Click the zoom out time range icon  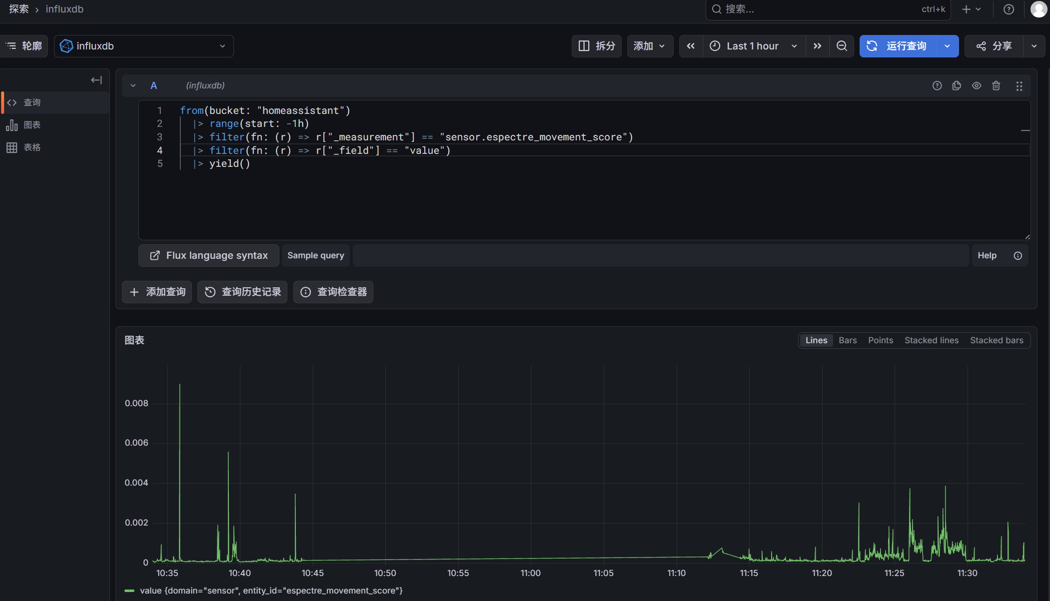(842, 46)
